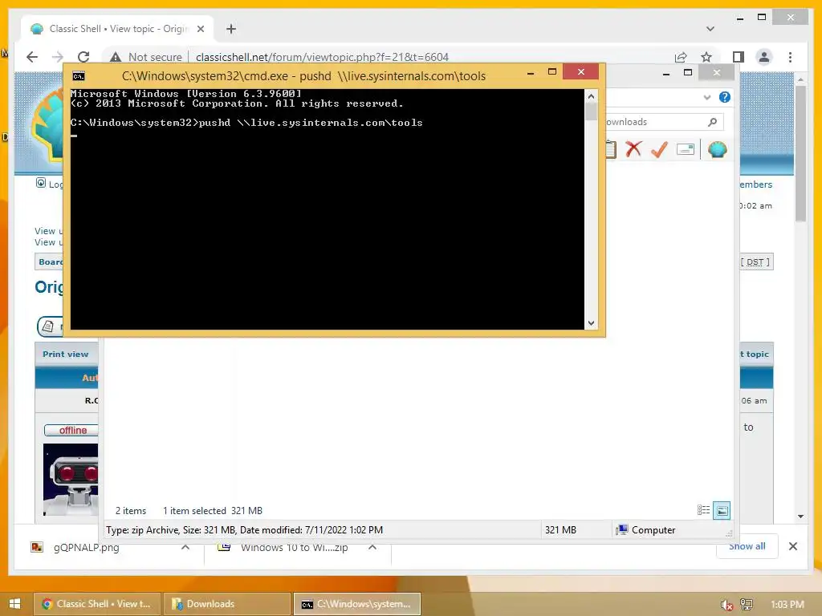Share this page via the address bar icon
This screenshot has width=822, height=616.
pos(681,57)
